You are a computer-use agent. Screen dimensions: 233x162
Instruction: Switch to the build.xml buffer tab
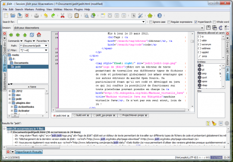pyautogui.click(x=82, y=115)
